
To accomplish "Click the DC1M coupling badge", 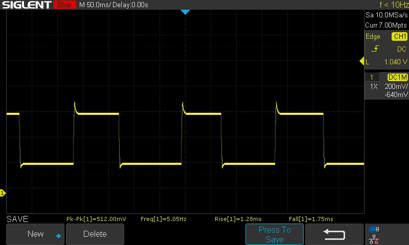I will [x=398, y=77].
